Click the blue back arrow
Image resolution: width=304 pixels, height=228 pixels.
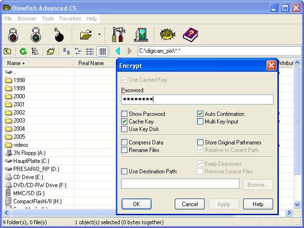pyautogui.click(x=118, y=51)
